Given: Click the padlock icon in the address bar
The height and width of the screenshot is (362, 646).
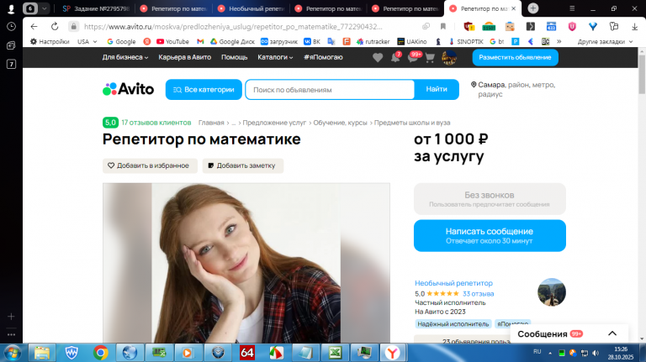Looking at the screenshot, I should tap(74, 26).
